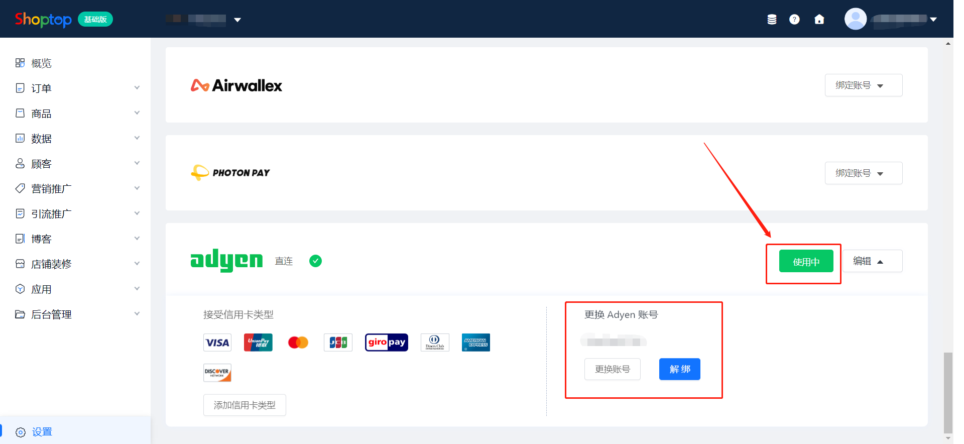Click the Mastercard card icon
The image size is (964, 444).
point(298,343)
